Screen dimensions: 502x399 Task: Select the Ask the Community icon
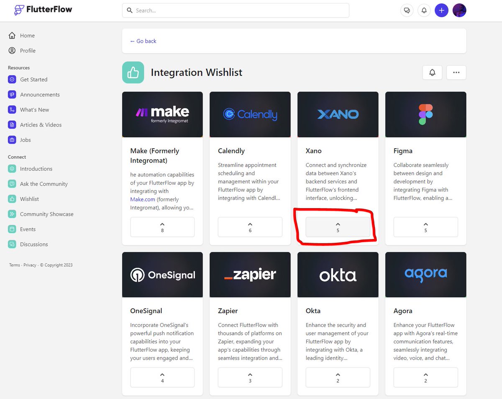click(x=12, y=184)
